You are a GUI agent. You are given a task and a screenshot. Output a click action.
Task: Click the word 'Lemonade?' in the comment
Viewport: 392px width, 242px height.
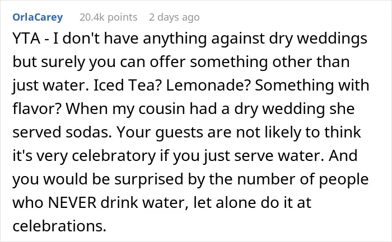pyautogui.click(x=208, y=86)
